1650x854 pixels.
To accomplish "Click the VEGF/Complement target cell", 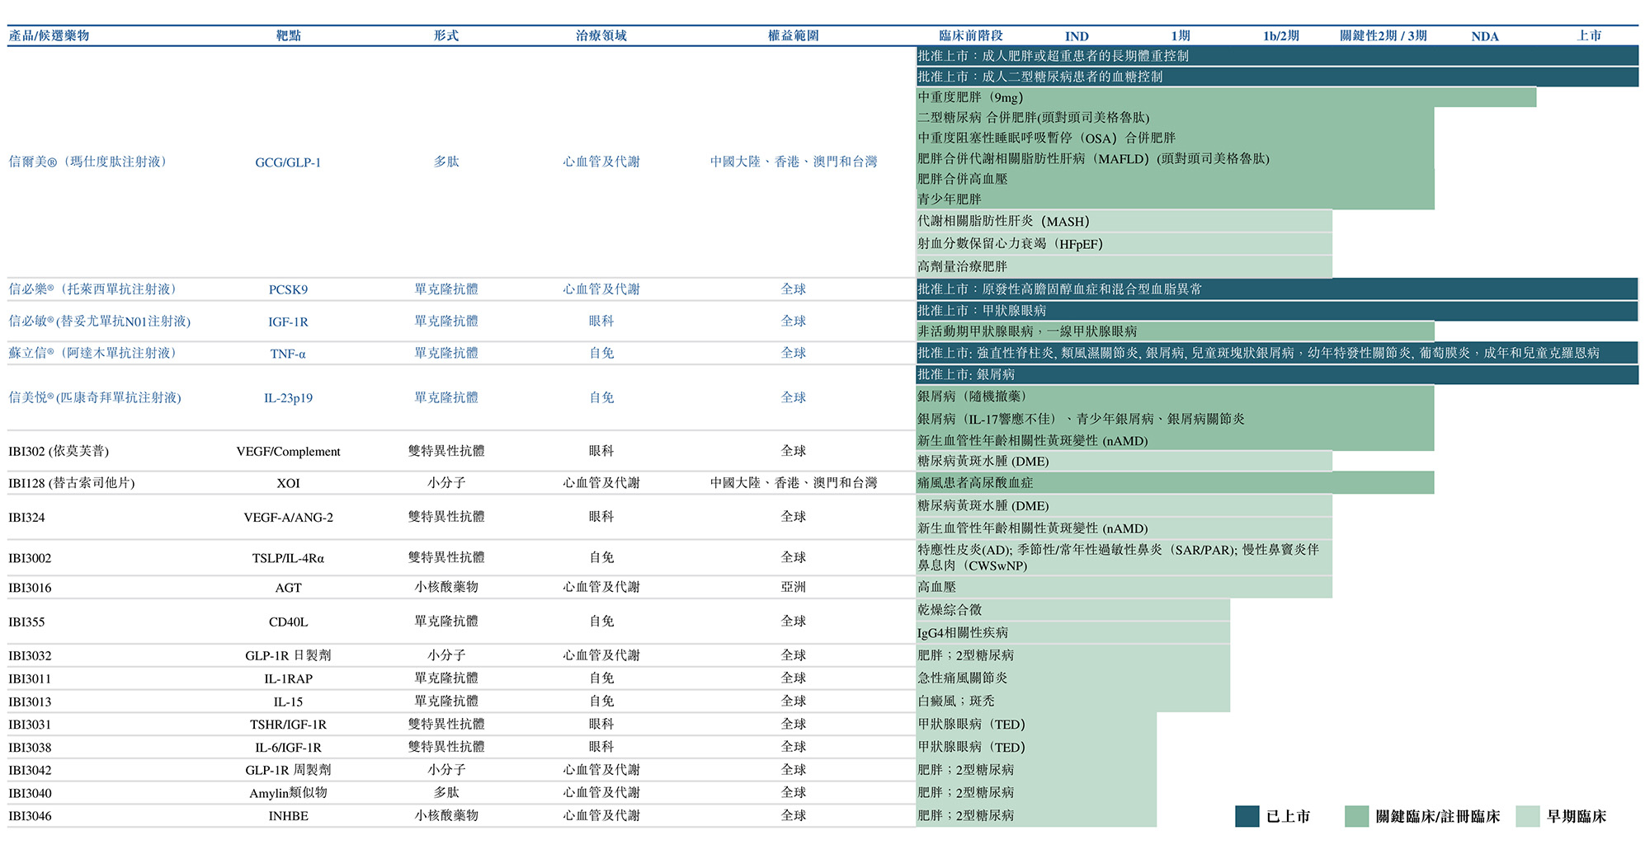I will coord(288,452).
